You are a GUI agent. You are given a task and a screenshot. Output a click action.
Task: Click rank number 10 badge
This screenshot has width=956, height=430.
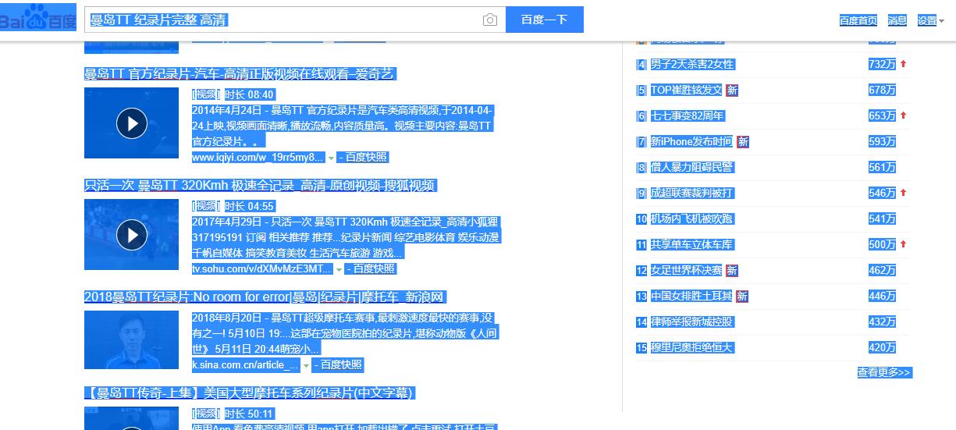(x=641, y=219)
